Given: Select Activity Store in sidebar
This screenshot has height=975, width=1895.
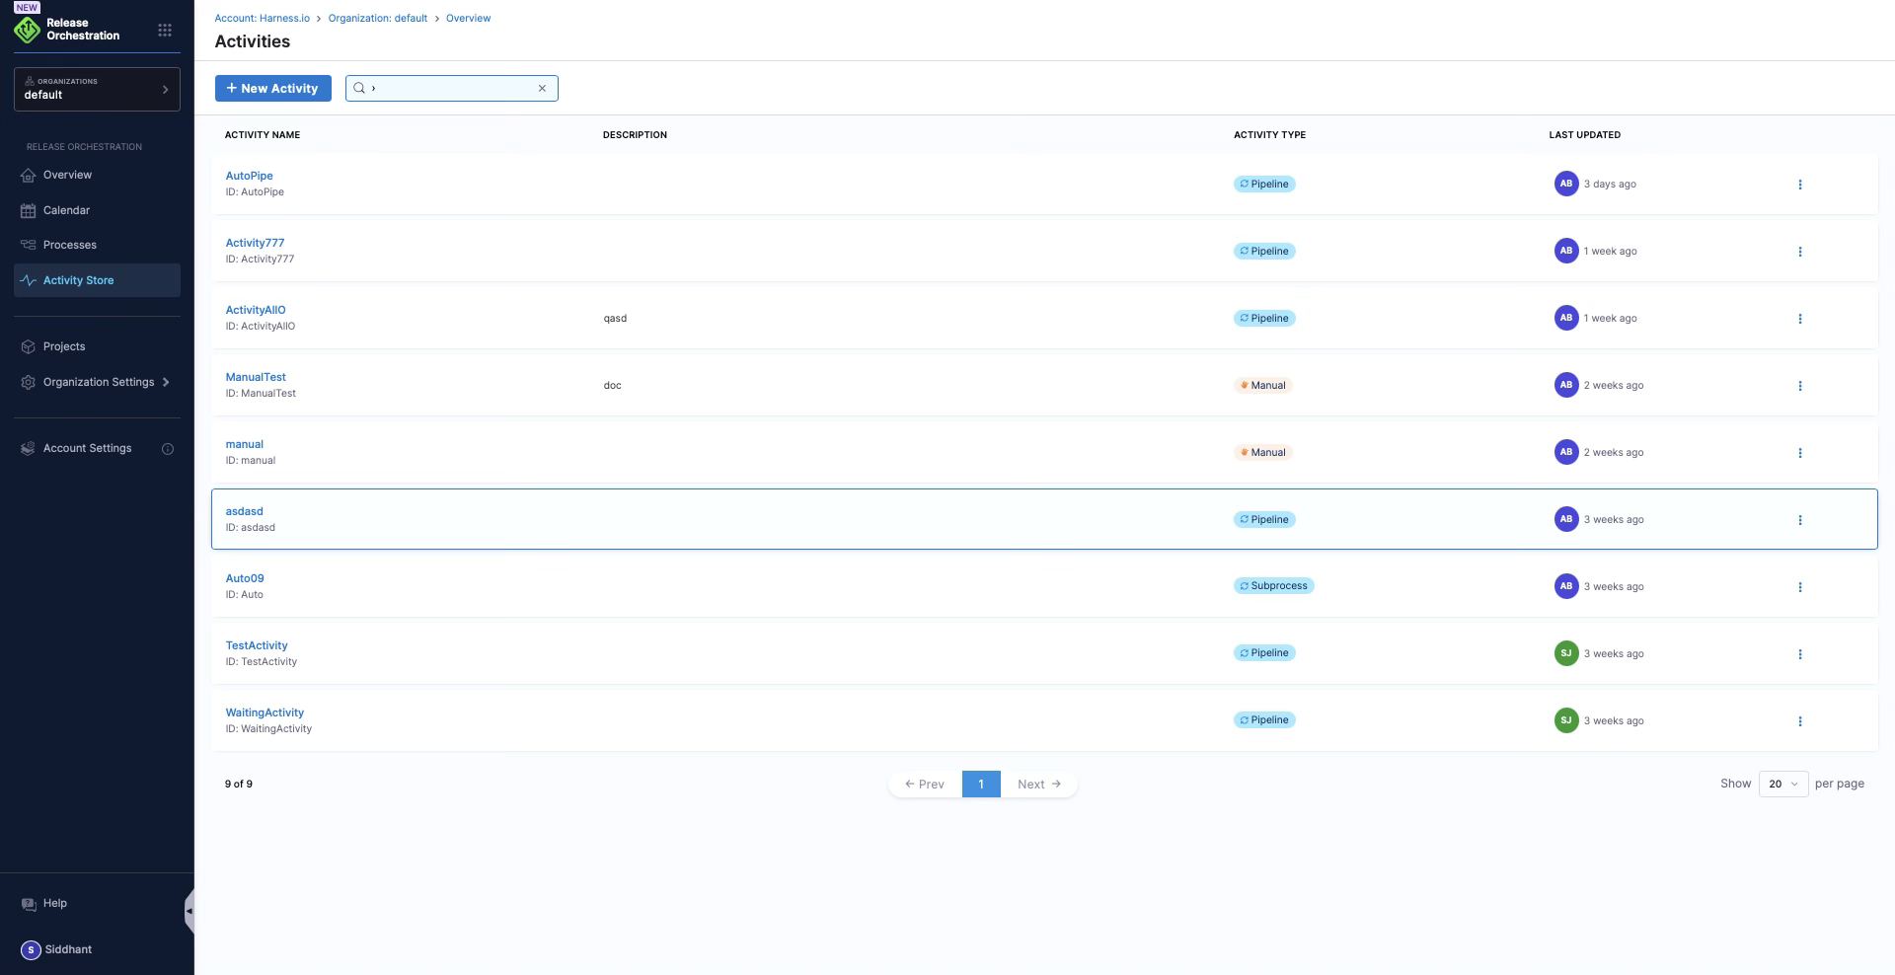Looking at the screenshot, I should [x=78, y=280].
